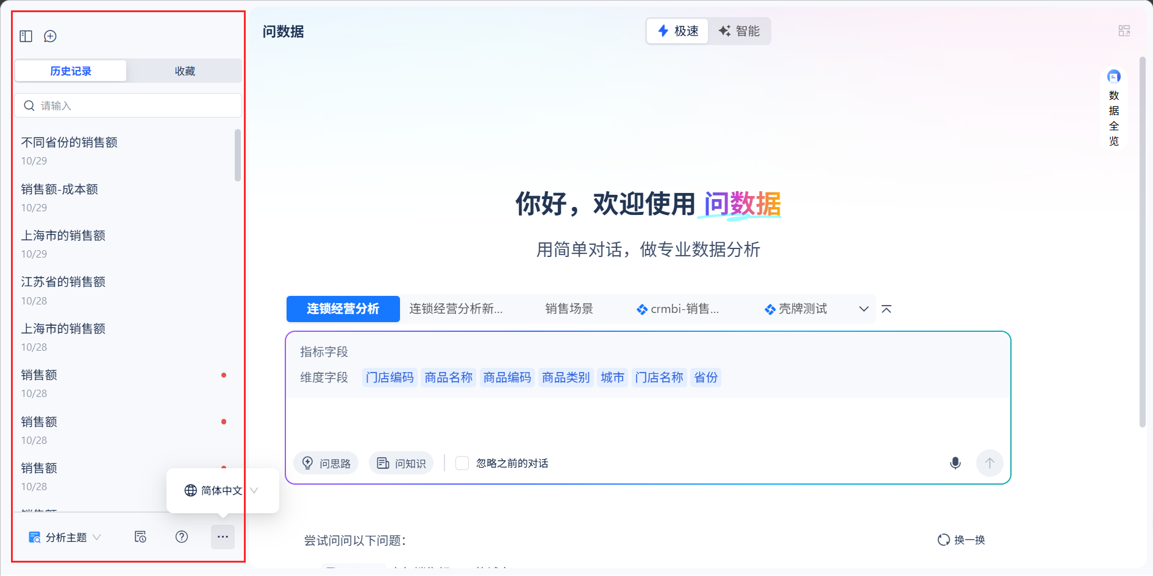Open the 数据全览 data overview panel
Image resolution: width=1153 pixels, height=576 pixels.
coord(1114,109)
